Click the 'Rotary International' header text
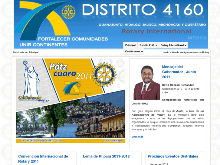Viewport: 220px width, 165px height. click(156, 31)
